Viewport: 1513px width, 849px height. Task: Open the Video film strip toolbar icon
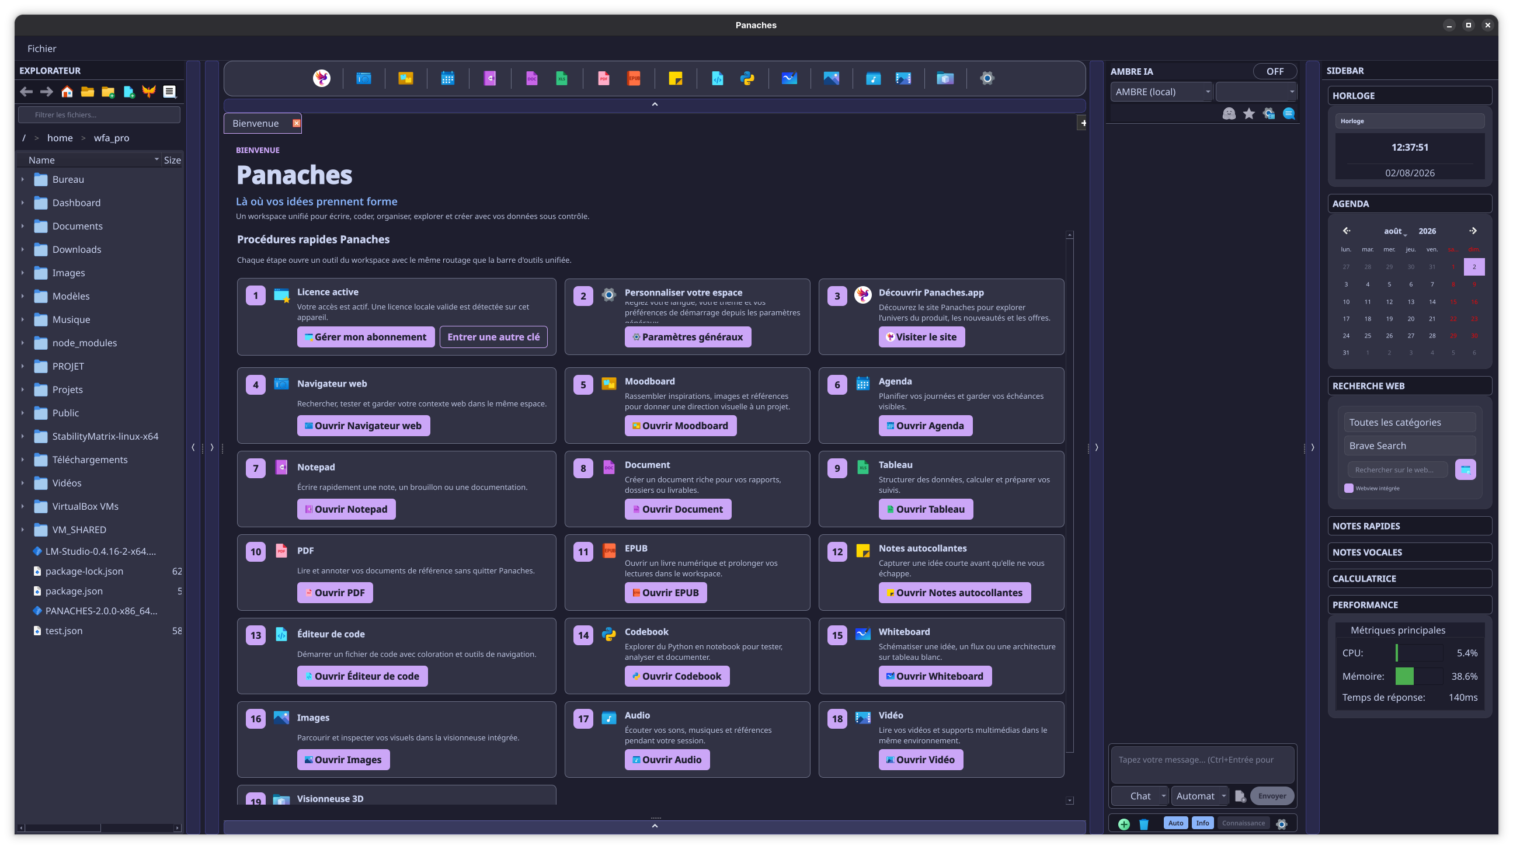(x=903, y=78)
